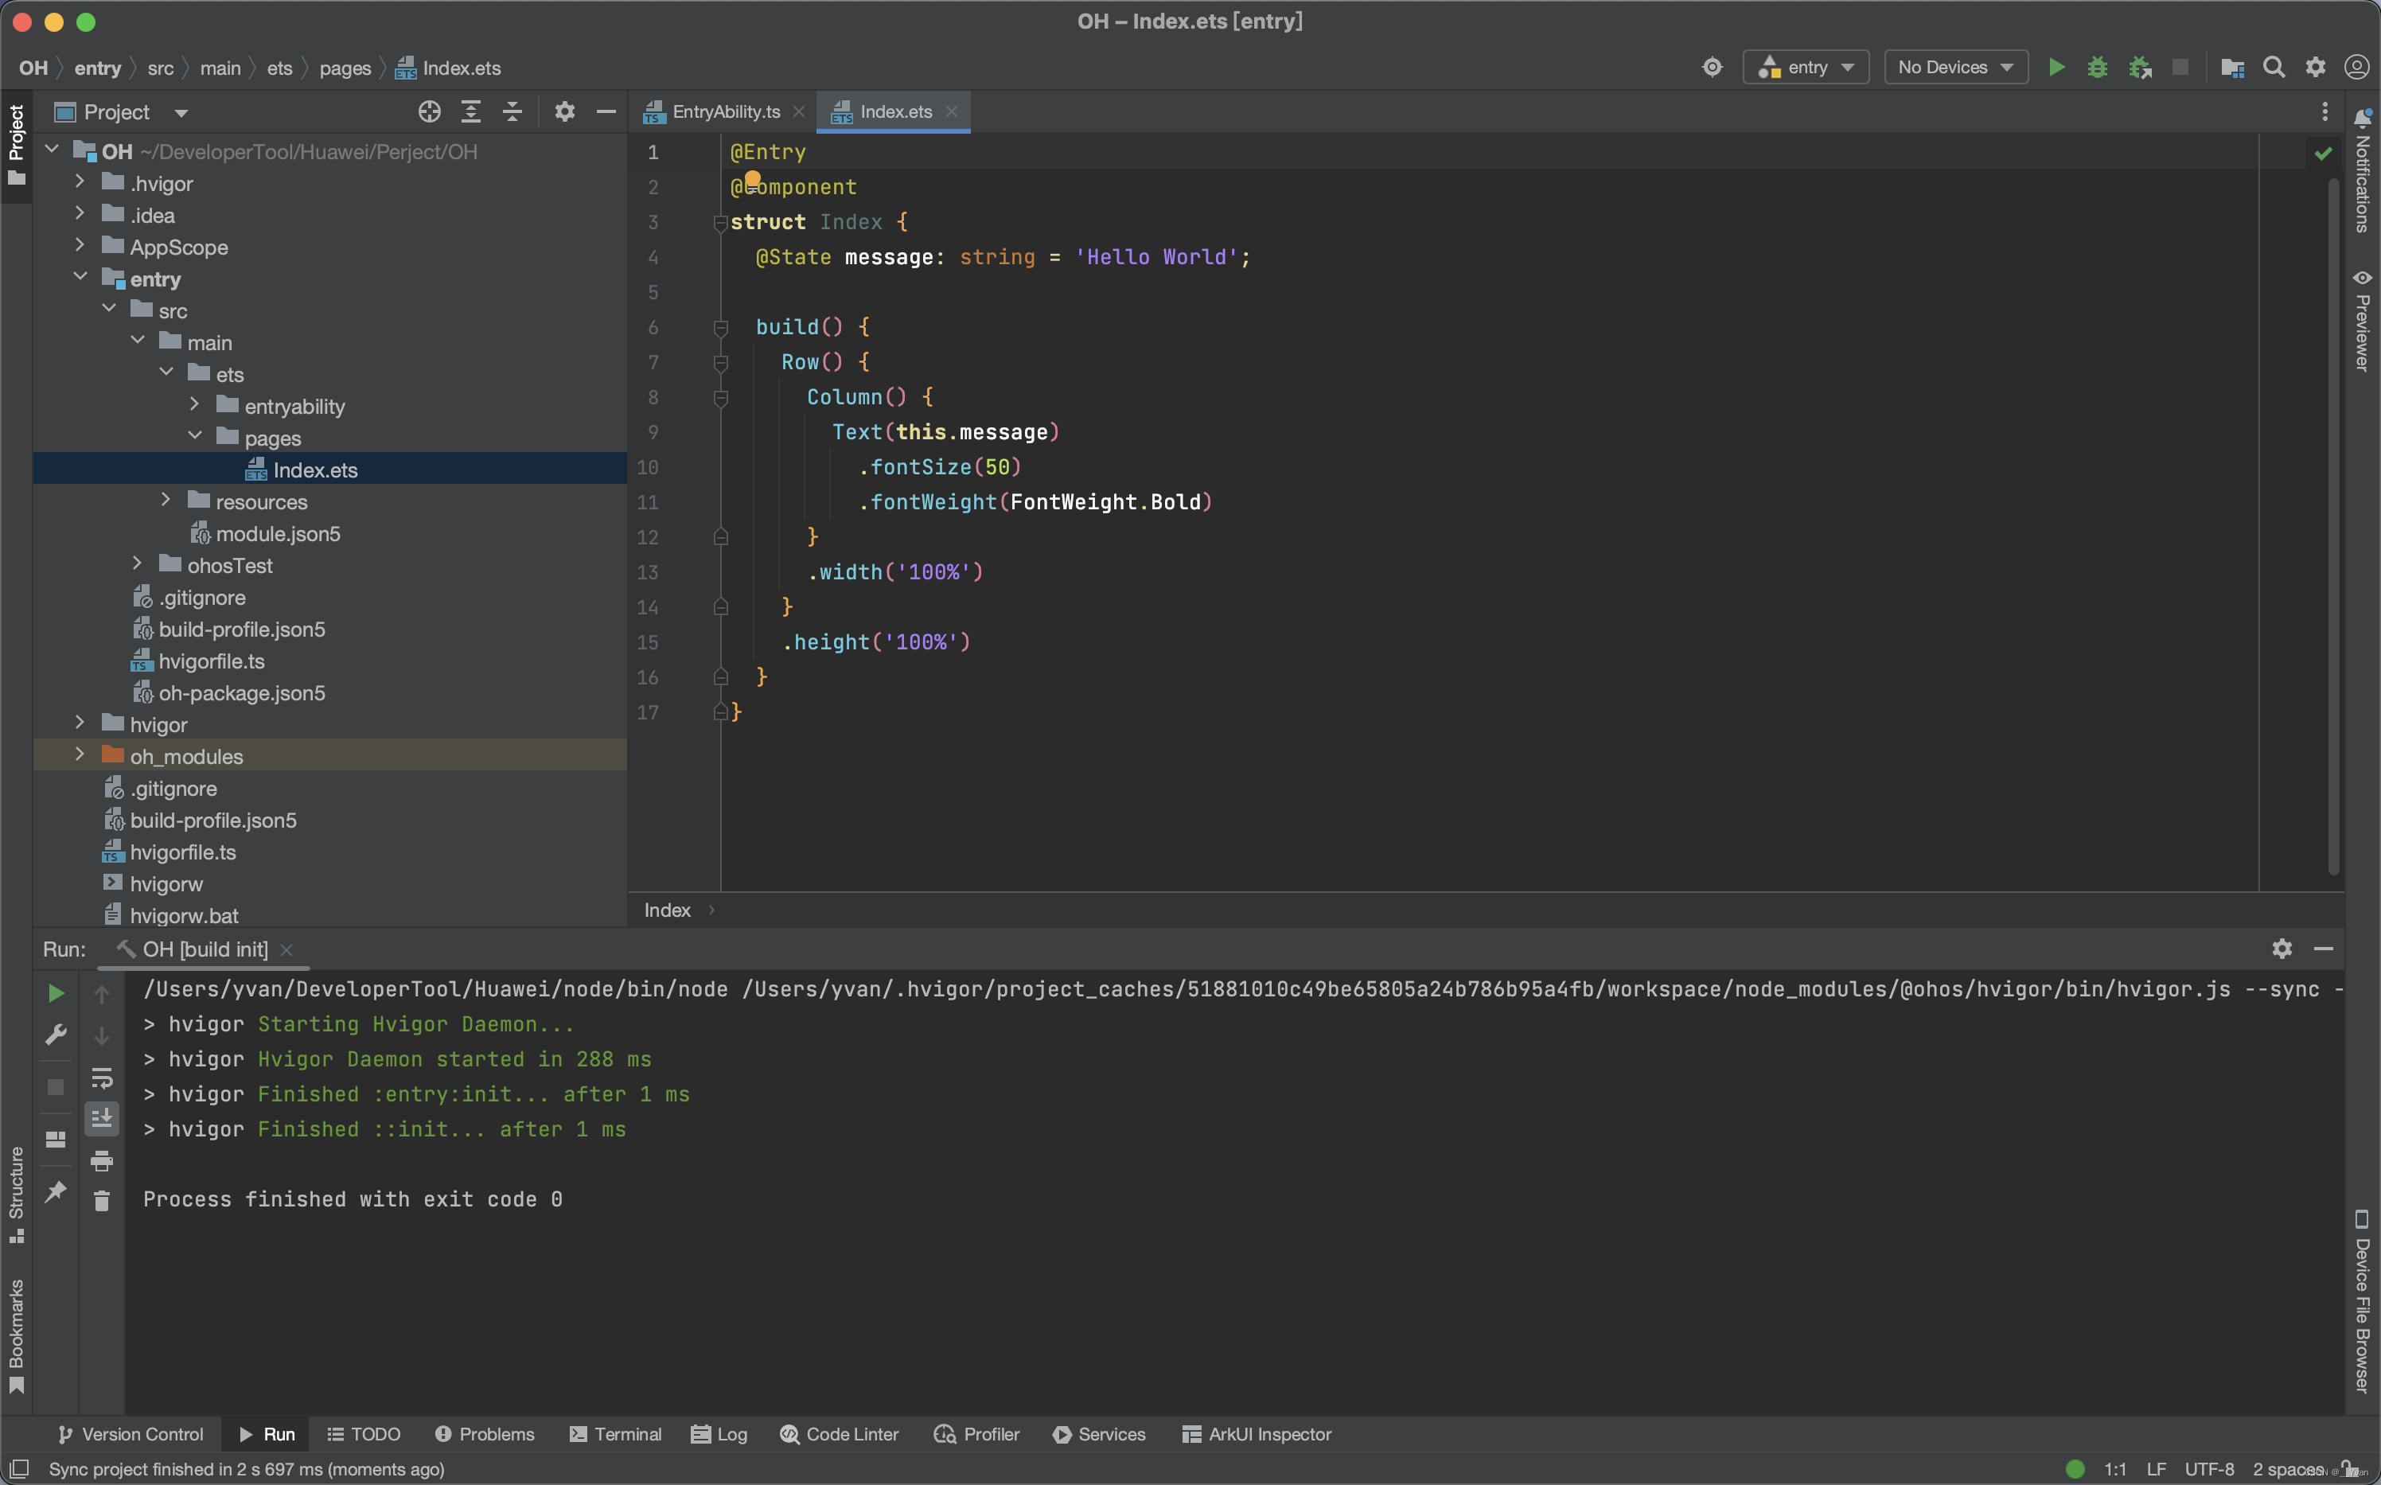Select entry module from dropdown

1806,67
